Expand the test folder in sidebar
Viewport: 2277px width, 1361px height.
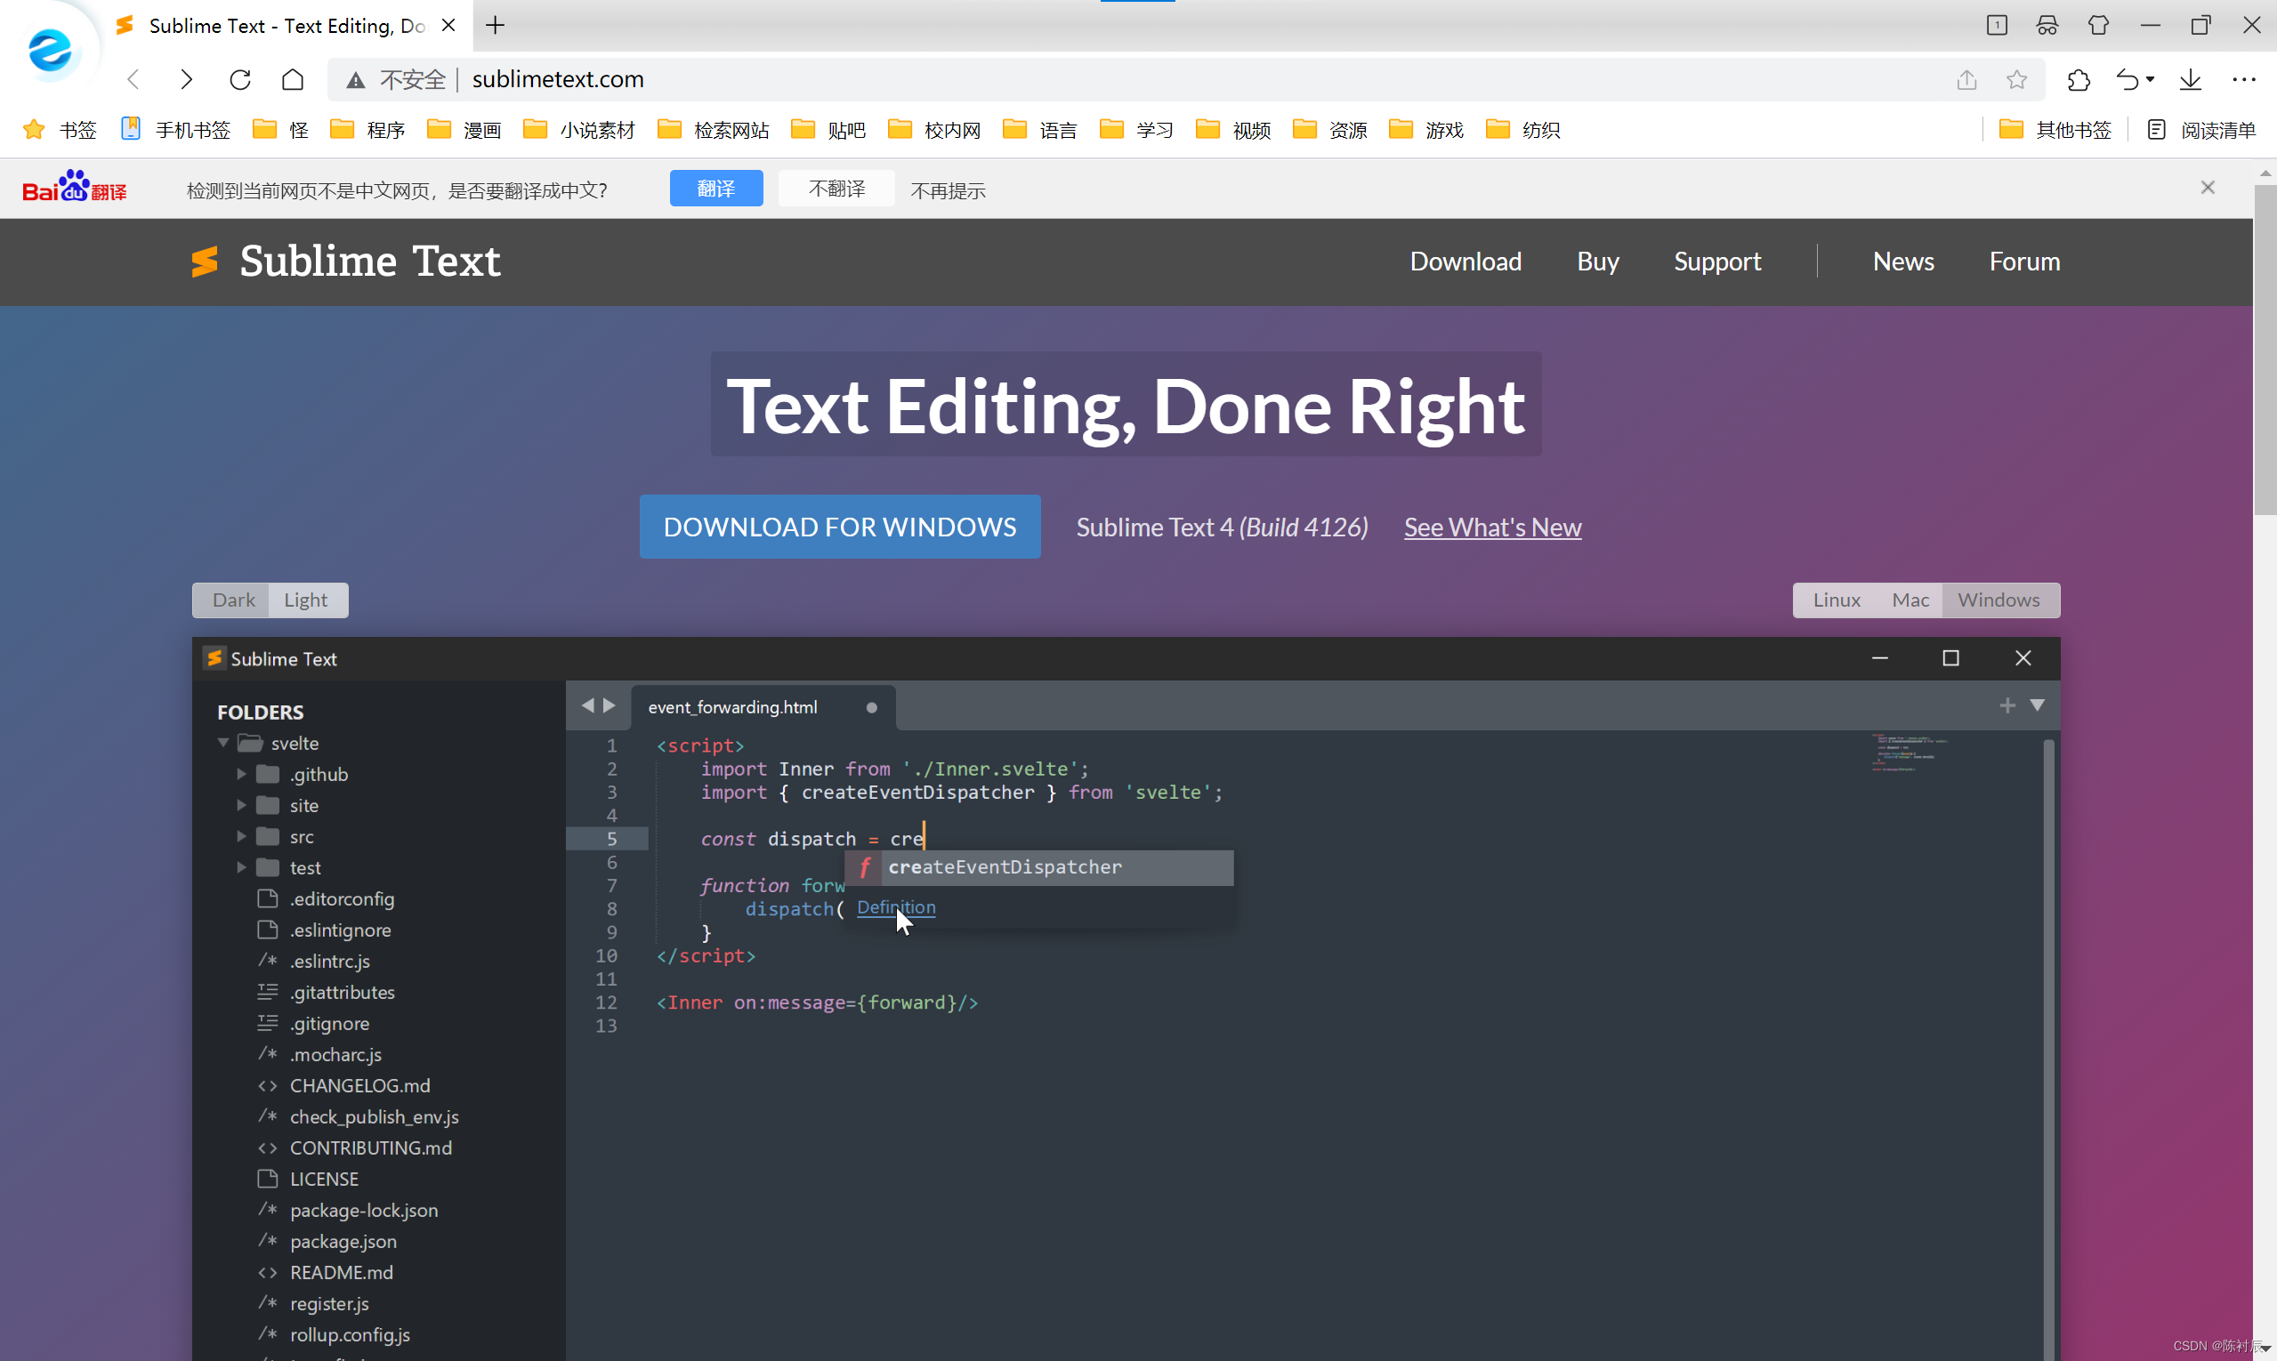click(x=241, y=866)
